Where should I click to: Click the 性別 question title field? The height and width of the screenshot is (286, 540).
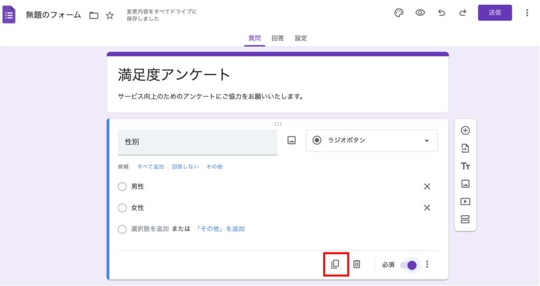(197, 142)
